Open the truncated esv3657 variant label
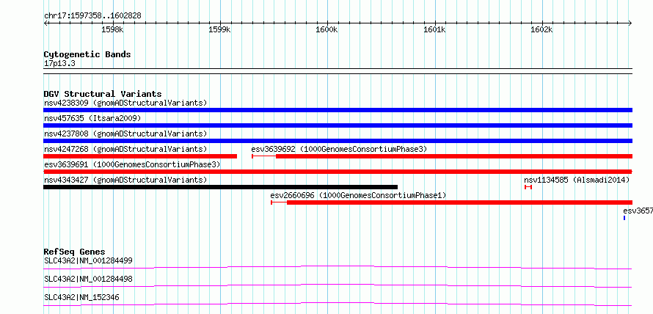653x314 pixels. click(x=638, y=211)
